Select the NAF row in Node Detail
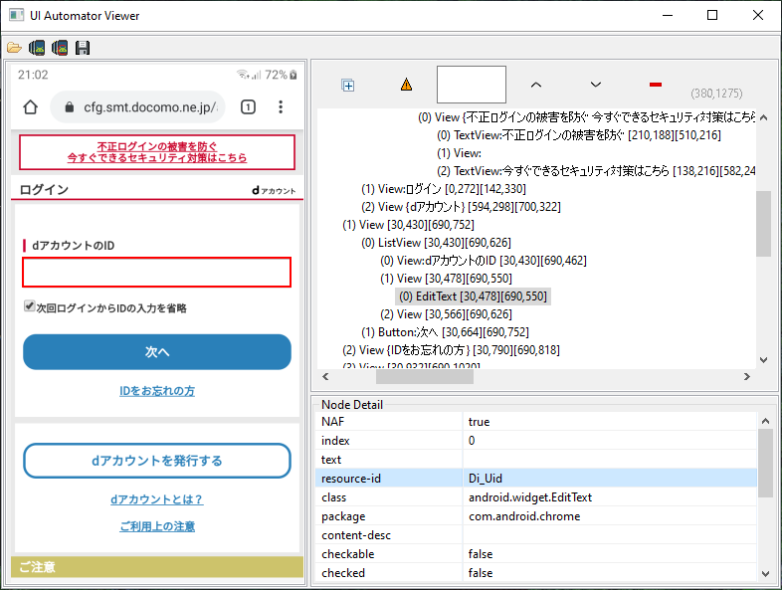The width and height of the screenshot is (782, 590). coord(536,422)
